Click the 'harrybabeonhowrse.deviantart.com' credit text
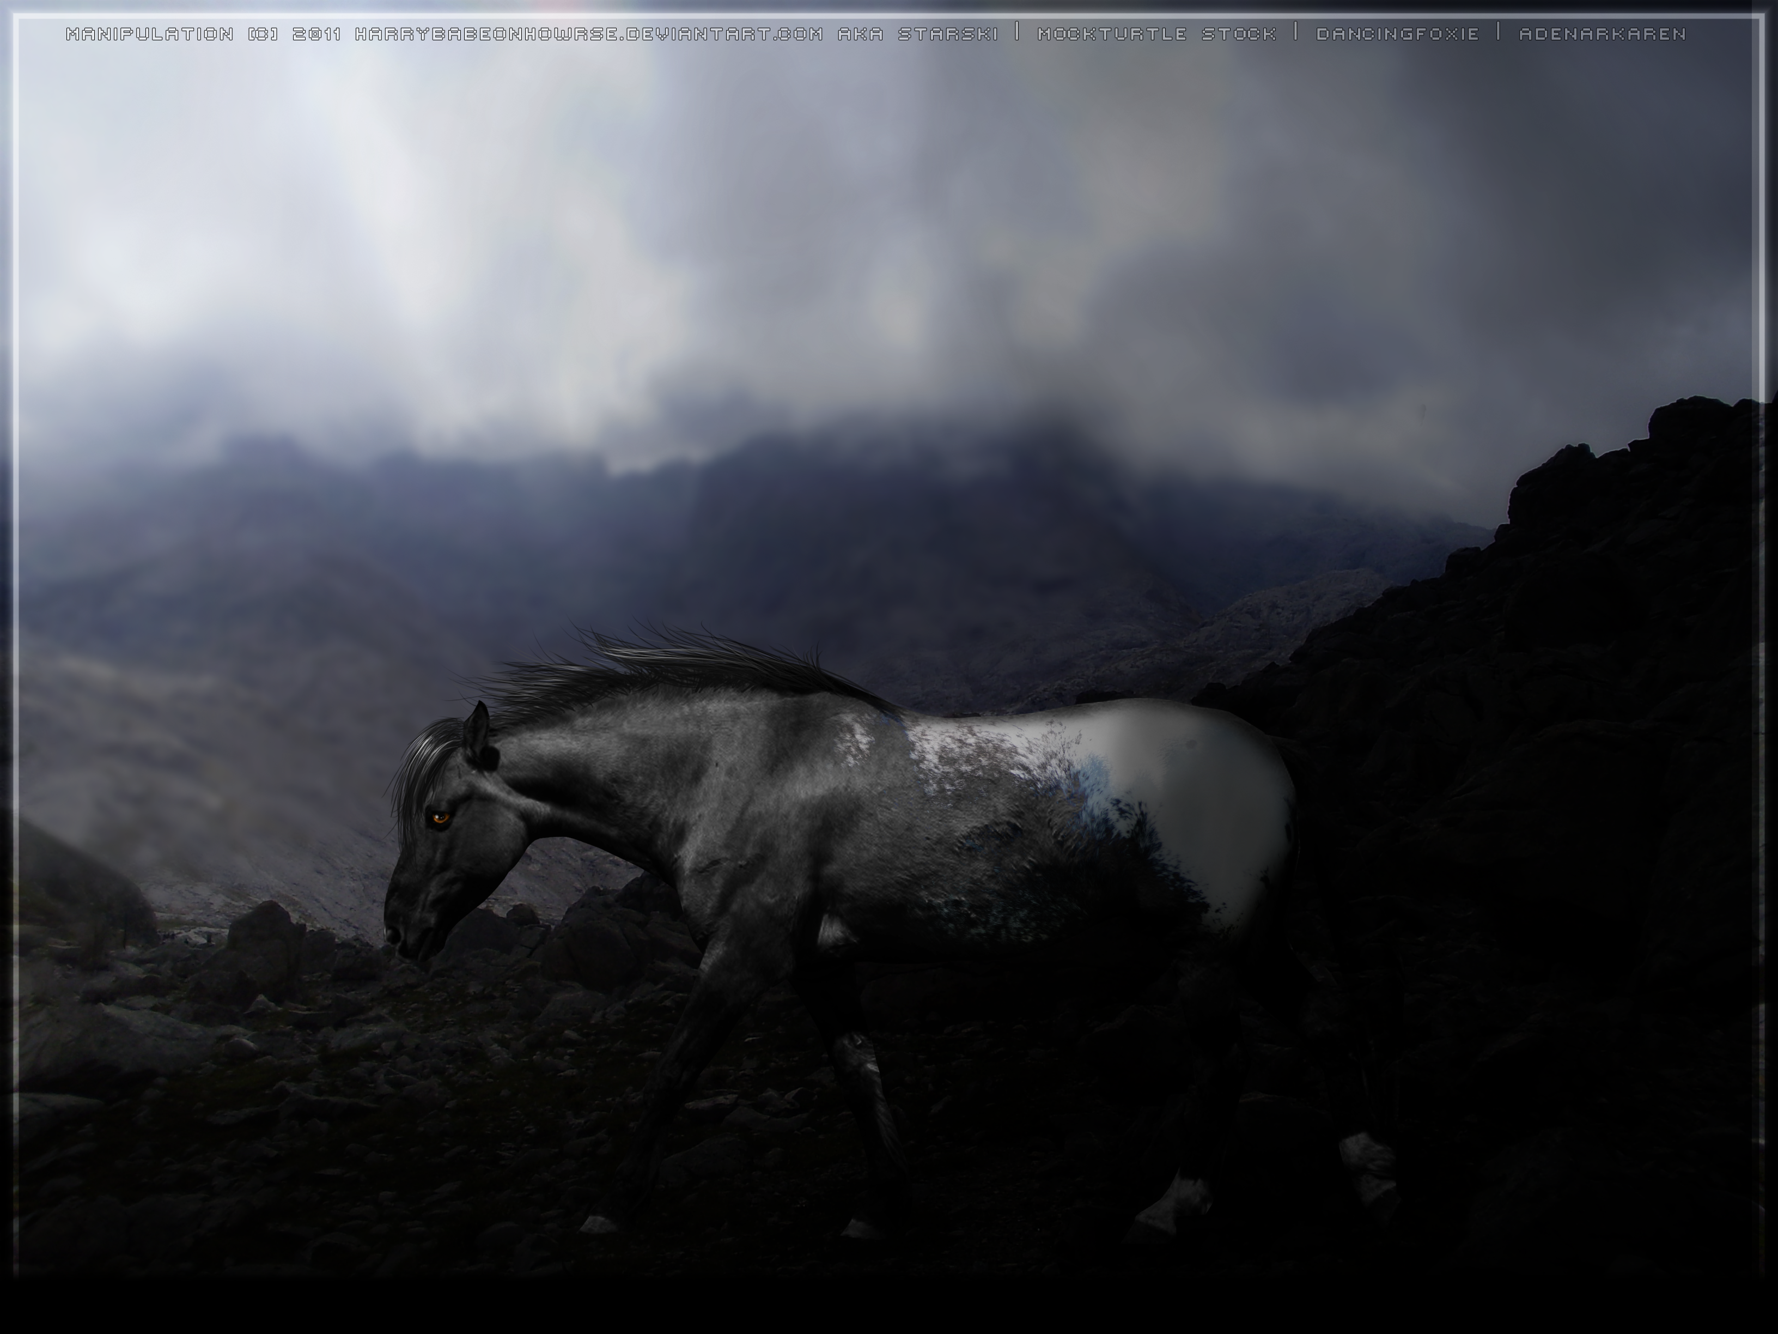The image size is (1778, 1334). 589,34
